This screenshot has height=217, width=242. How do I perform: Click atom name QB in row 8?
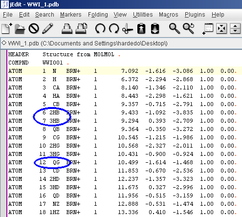tap(56, 129)
